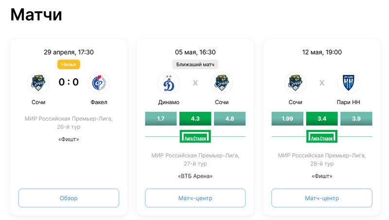The image size is (389, 220).
Task: Click the Ближайший матч badge
Action: point(195,64)
